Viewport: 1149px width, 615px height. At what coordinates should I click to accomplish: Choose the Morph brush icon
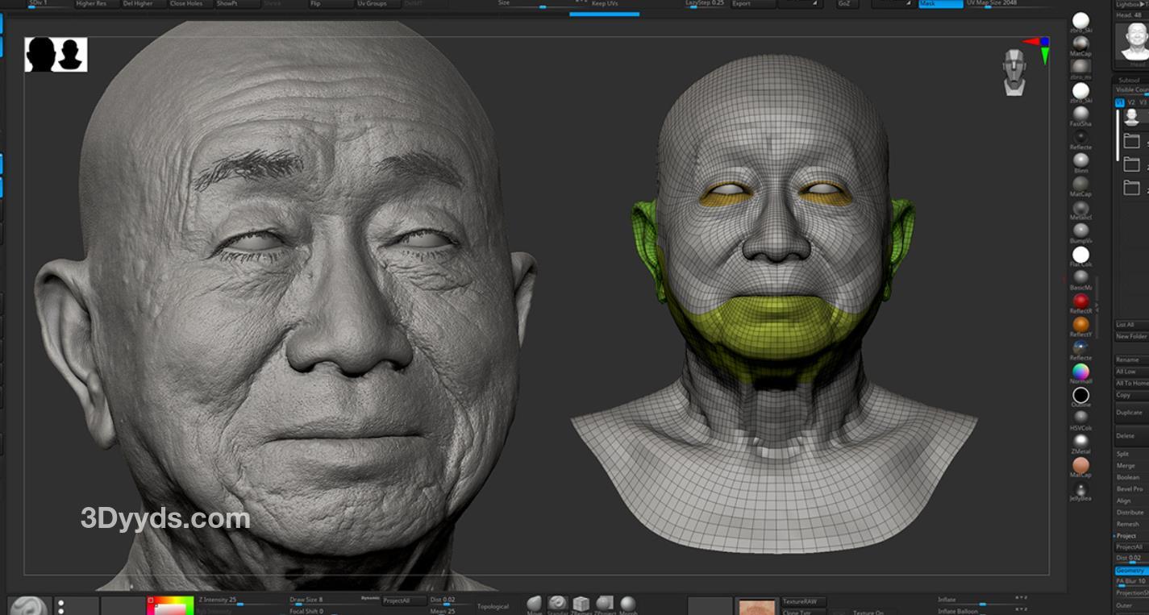click(628, 604)
